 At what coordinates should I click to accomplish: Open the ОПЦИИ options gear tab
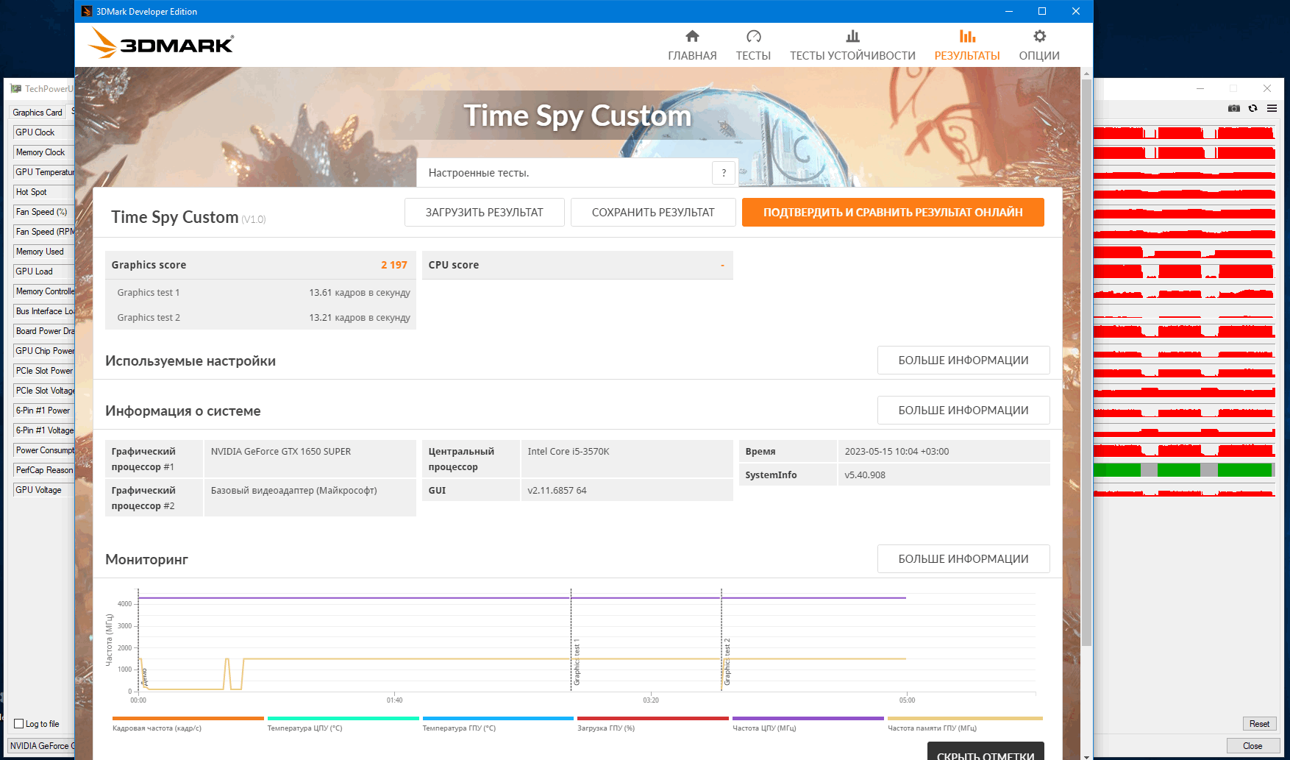coord(1039,46)
